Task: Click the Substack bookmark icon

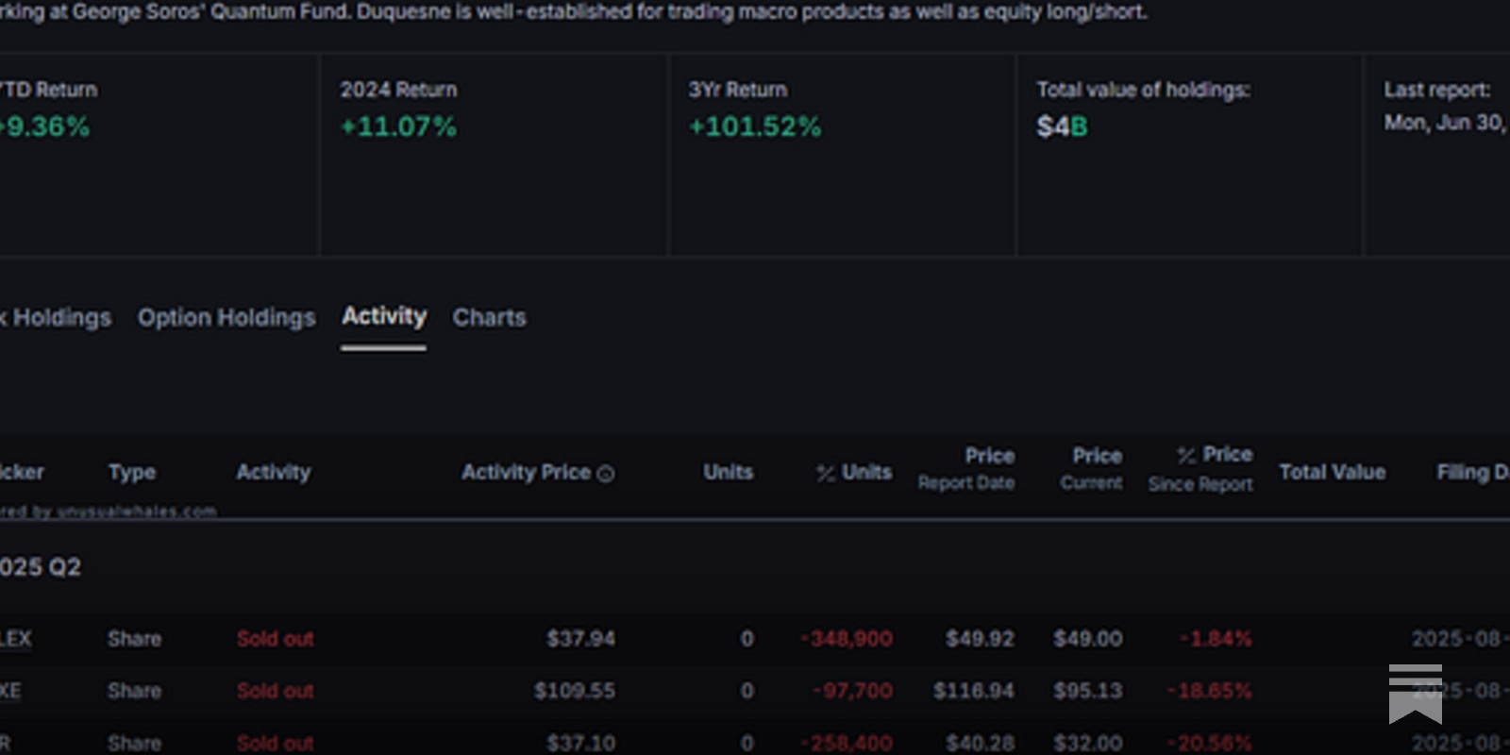Action: pos(1415,694)
